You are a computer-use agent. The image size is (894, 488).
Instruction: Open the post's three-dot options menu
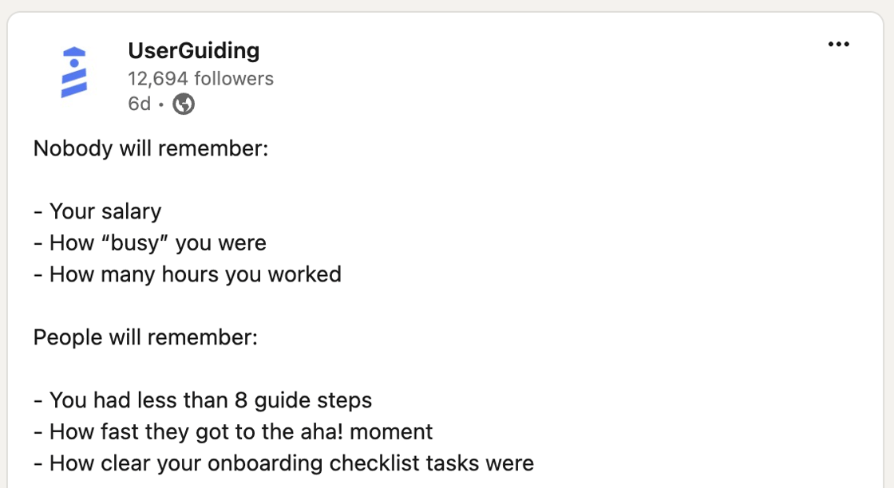(838, 45)
